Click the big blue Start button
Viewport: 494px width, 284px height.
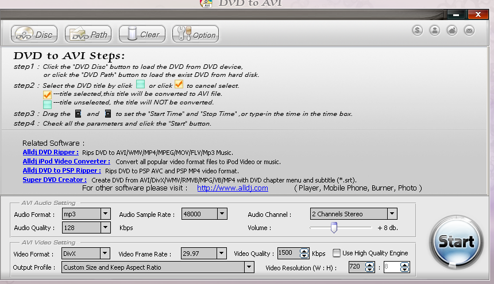click(x=456, y=242)
